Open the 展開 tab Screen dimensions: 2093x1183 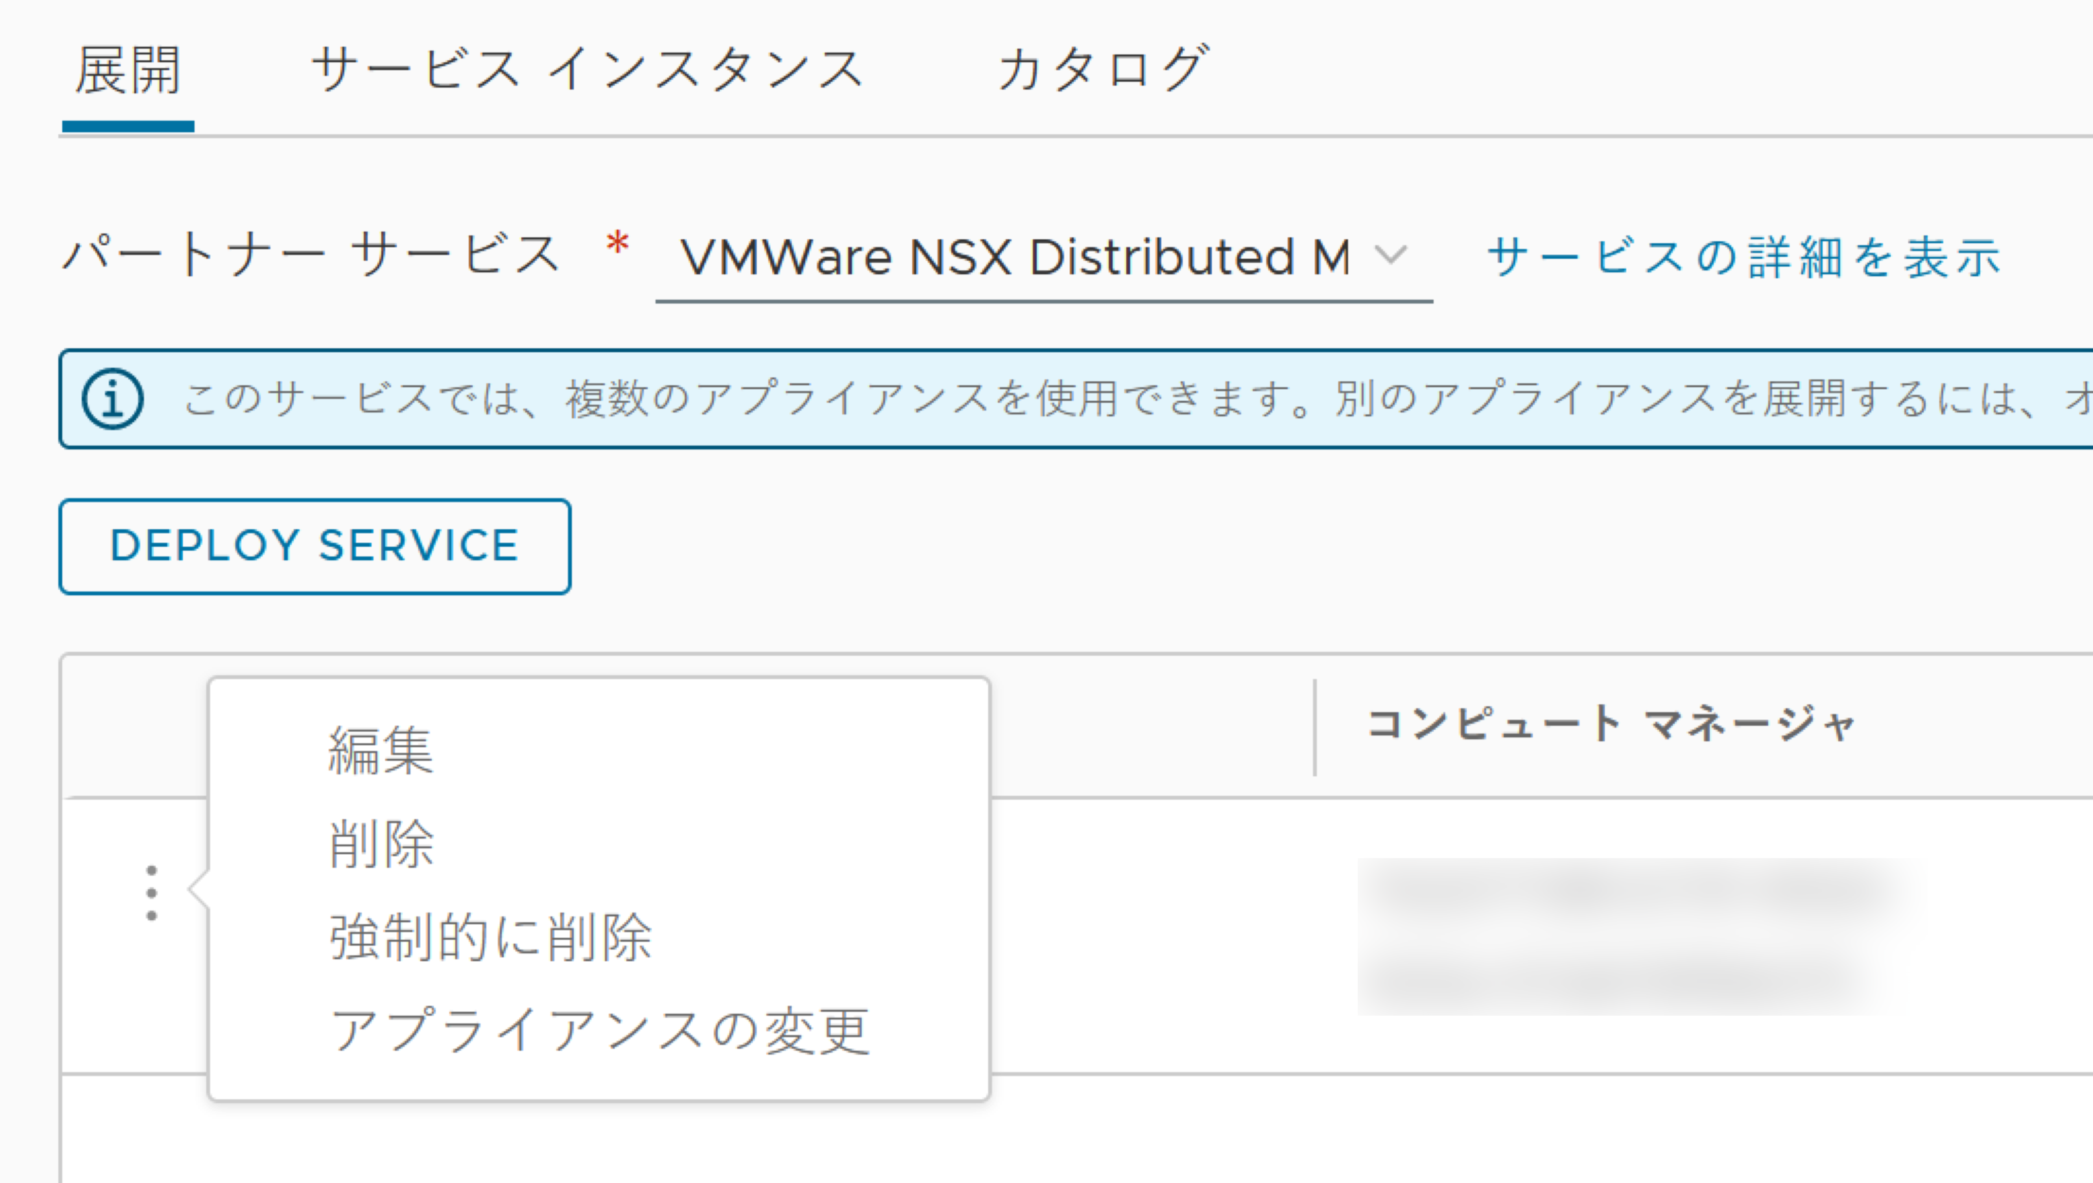tap(128, 71)
